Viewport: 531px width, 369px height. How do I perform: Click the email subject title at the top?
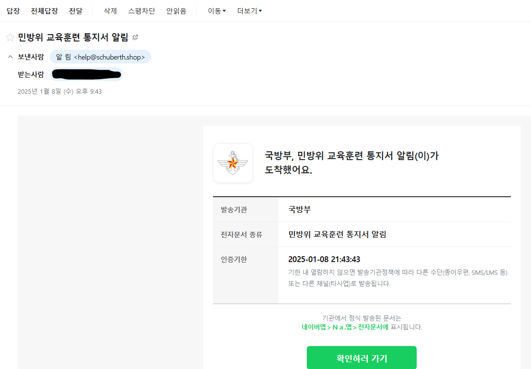[73, 38]
